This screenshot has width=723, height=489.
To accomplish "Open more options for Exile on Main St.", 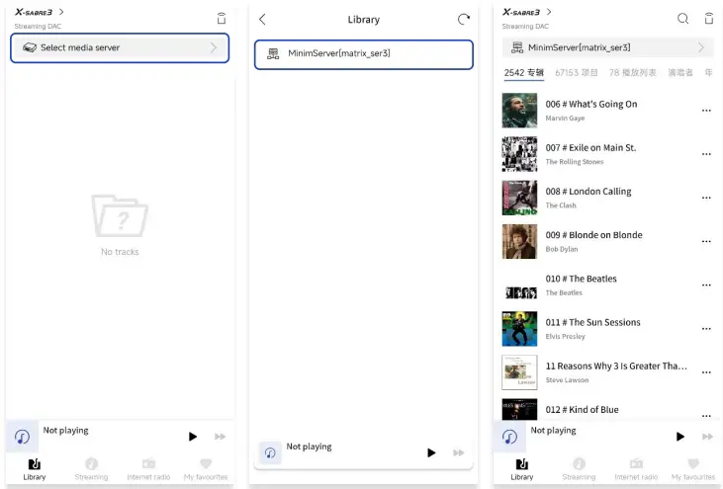I will pos(706,154).
